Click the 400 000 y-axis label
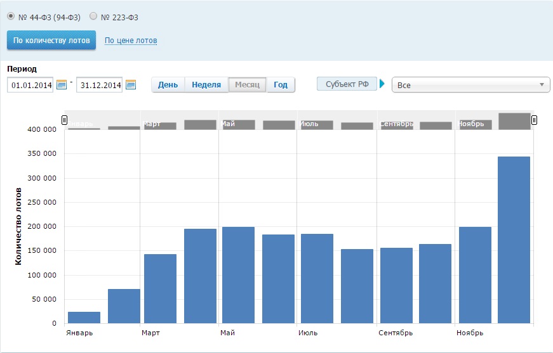Viewport: 553px width, 353px height. [x=42, y=129]
